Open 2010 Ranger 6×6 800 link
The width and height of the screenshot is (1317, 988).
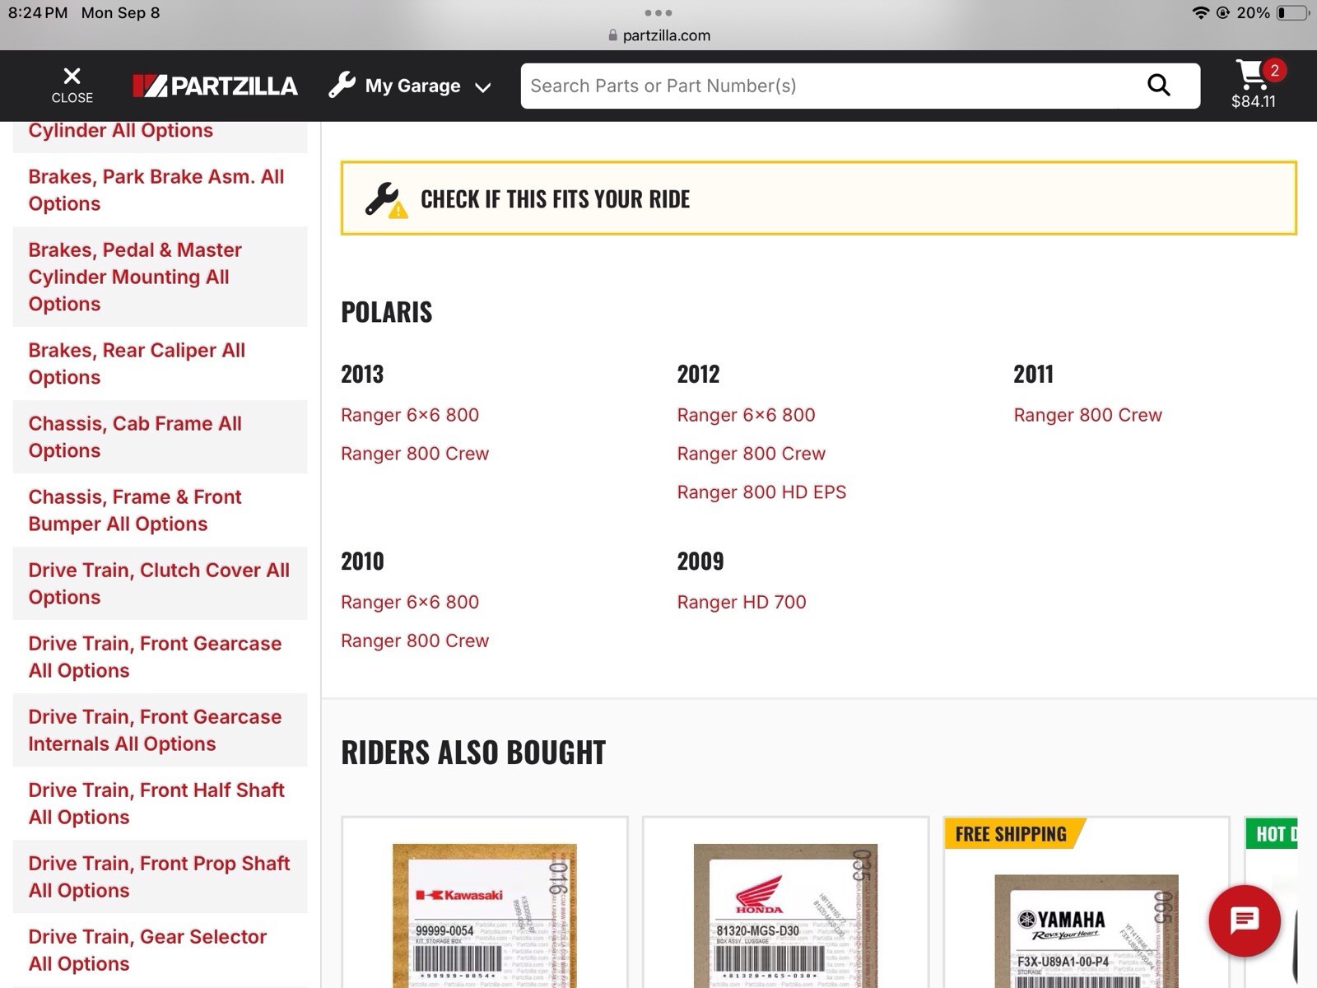coord(410,602)
